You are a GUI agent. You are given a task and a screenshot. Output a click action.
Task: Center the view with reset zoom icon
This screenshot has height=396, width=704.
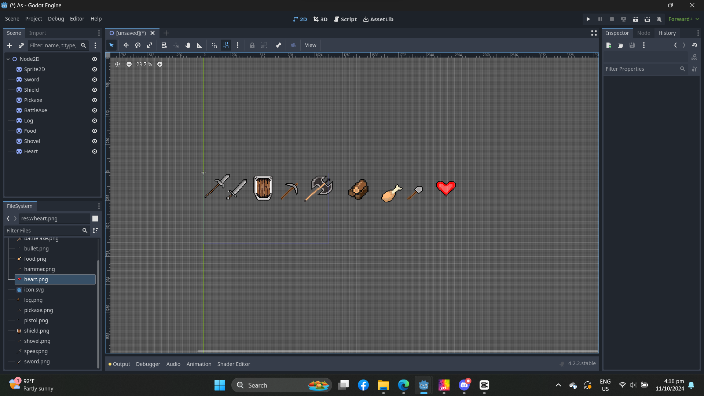click(117, 64)
